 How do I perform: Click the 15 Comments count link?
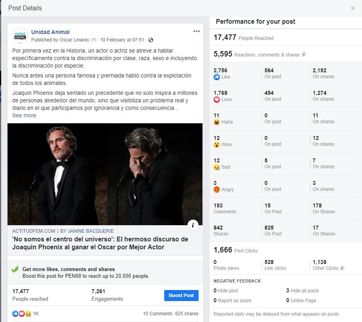point(158,313)
